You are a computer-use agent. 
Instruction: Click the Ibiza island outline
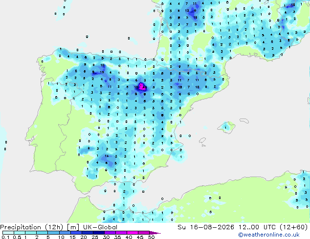click(202, 140)
